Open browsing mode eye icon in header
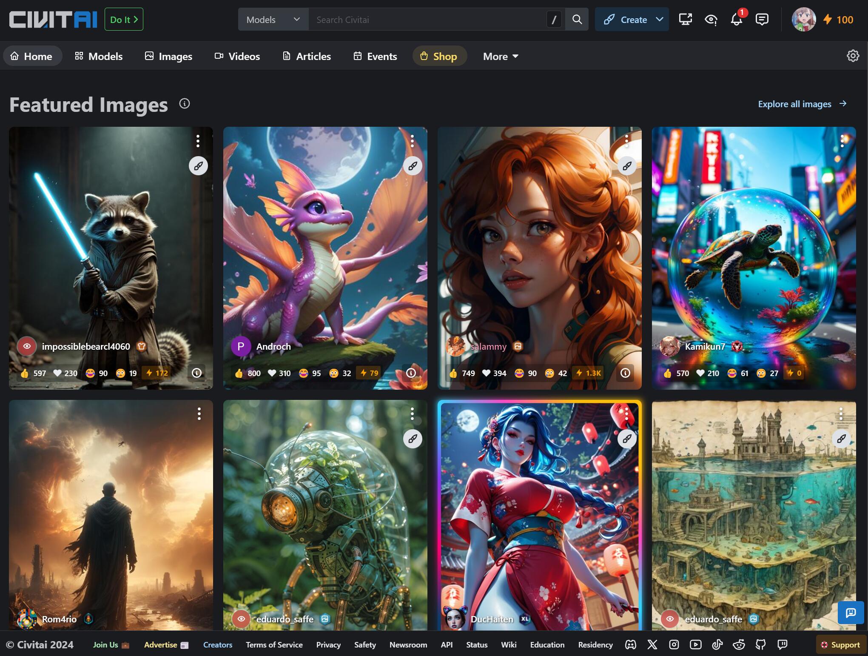 pyautogui.click(x=711, y=20)
